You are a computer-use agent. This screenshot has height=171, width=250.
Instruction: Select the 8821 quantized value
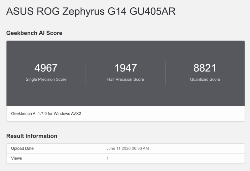point(205,68)
